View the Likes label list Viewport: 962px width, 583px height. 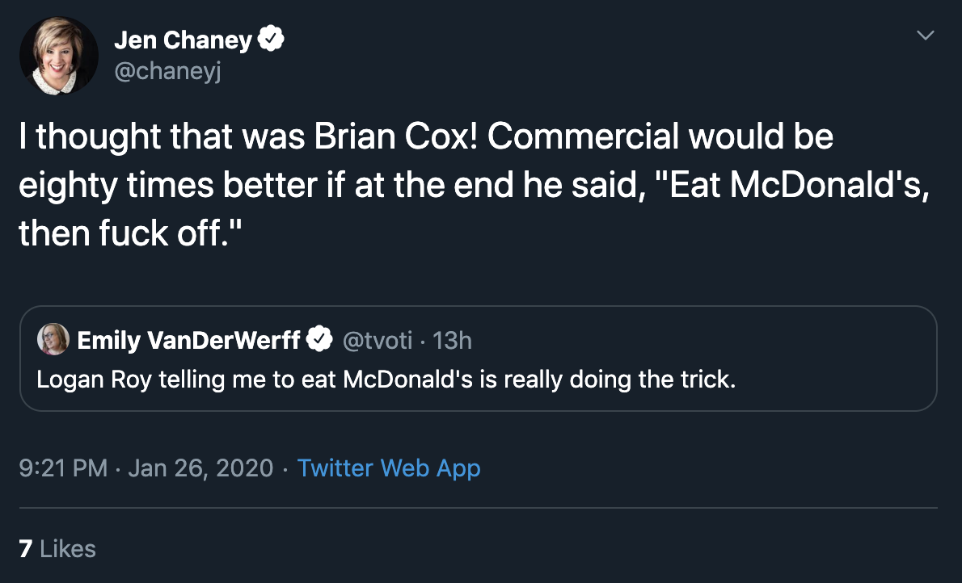point(68,549)
